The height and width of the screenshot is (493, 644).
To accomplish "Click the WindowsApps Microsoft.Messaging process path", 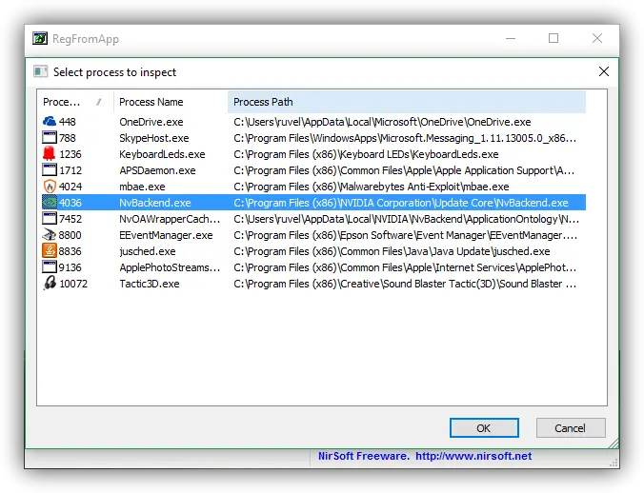I will [405, 138].
